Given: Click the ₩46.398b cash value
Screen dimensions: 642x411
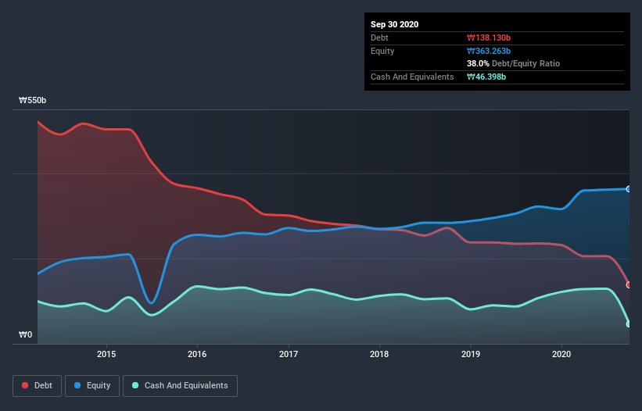Looking at the screenshot, I should 486,77.
